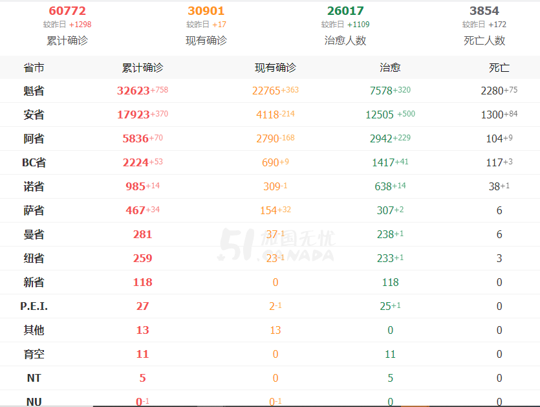Click the 治愈人数 total 26017
Screen dimensions: 540x407
345,11
